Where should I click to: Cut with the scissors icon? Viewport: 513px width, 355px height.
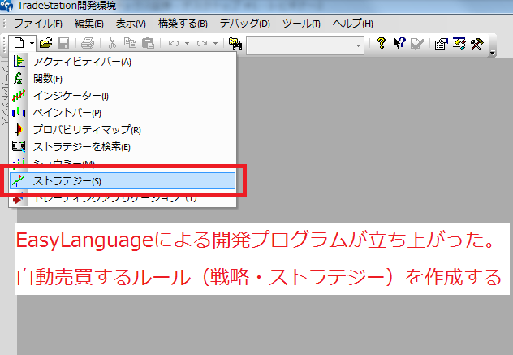112,43
